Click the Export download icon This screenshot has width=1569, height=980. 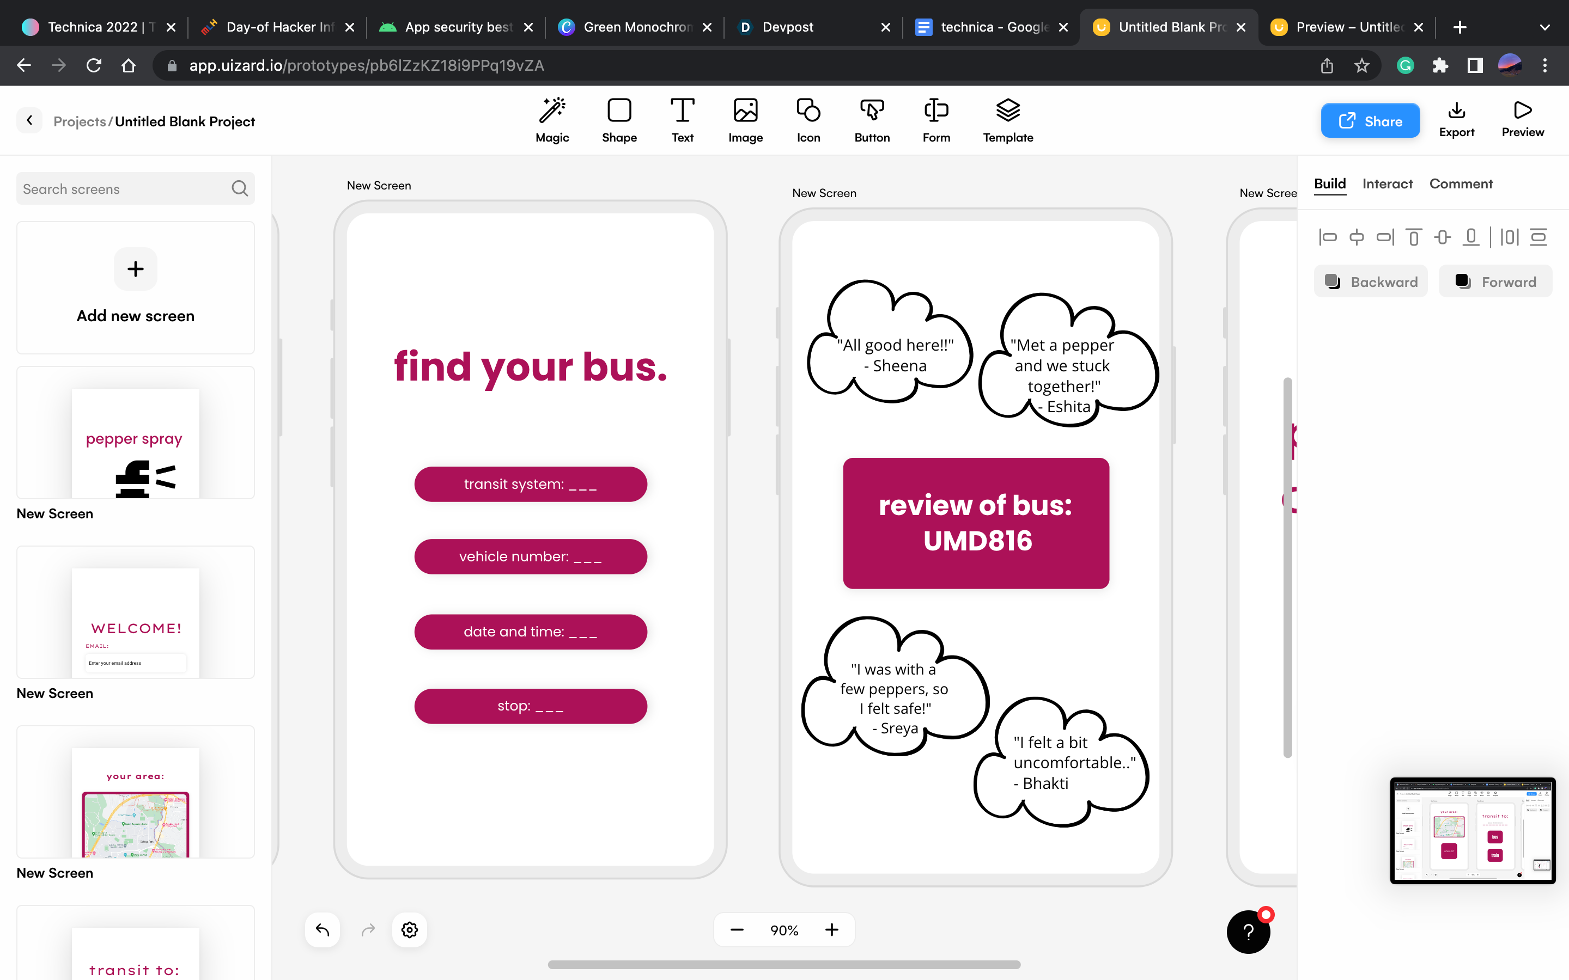(1456, 111)
